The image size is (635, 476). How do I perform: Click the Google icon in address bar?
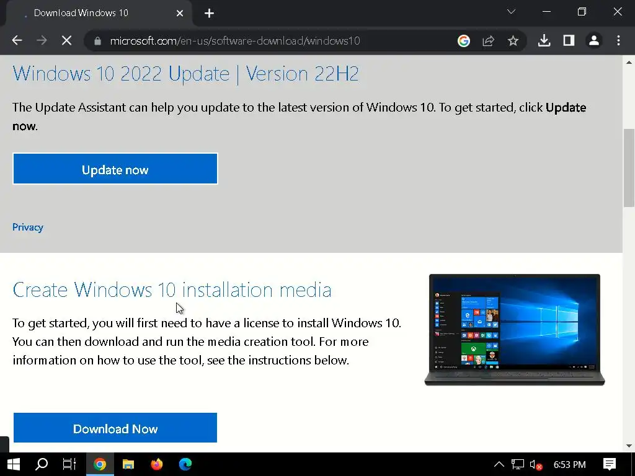[464, 40]
